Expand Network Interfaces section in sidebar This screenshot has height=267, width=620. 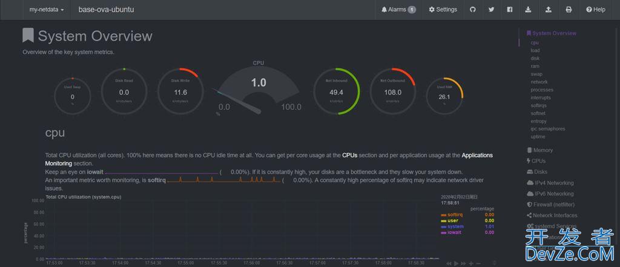point(552,216)
